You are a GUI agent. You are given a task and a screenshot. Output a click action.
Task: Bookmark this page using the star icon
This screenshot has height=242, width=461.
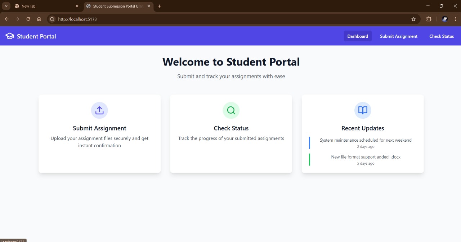[413, 19]
